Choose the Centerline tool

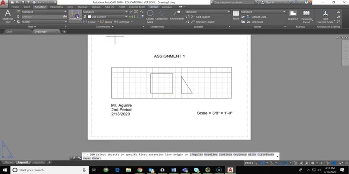161,16
